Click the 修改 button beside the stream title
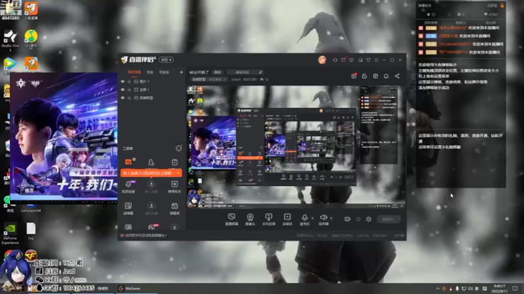The height and width of the screenshot is (294, 524). click(217, 72)
